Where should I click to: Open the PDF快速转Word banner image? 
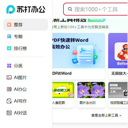[x=79, y=51]
